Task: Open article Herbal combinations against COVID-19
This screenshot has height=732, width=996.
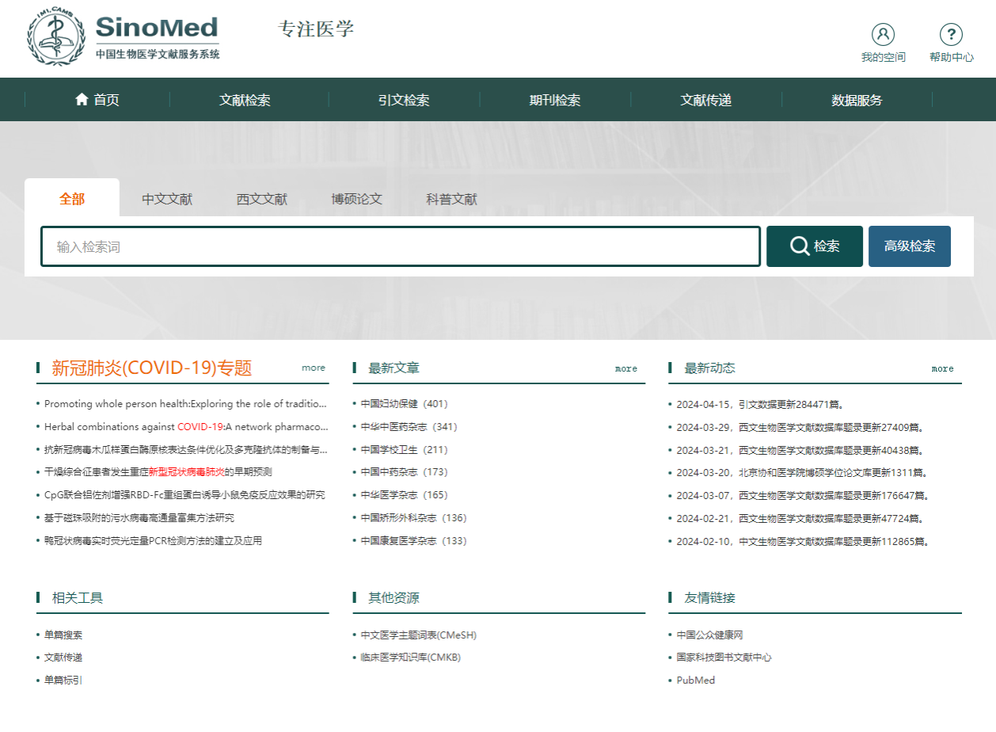Action: pyautogui.click(x=186, y=426)
